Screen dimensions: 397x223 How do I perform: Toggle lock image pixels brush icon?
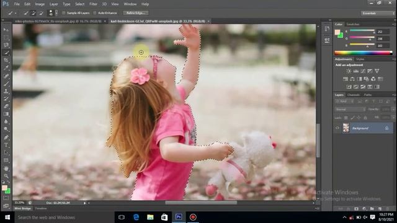point(352,118)
